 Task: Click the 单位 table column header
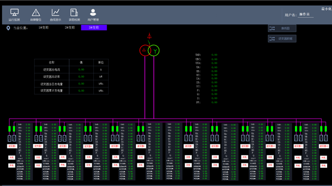101,62
